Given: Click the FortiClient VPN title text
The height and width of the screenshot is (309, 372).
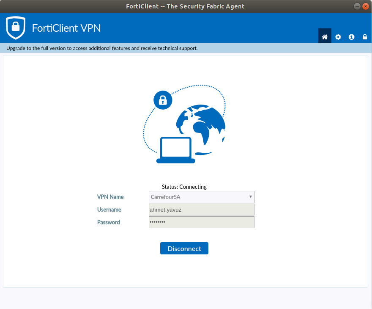Looking at the screenshot, I should click(66, 28).
